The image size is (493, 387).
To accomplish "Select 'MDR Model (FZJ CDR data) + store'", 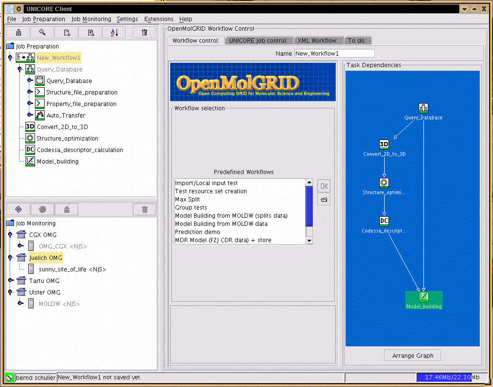I will pos(240,240).
